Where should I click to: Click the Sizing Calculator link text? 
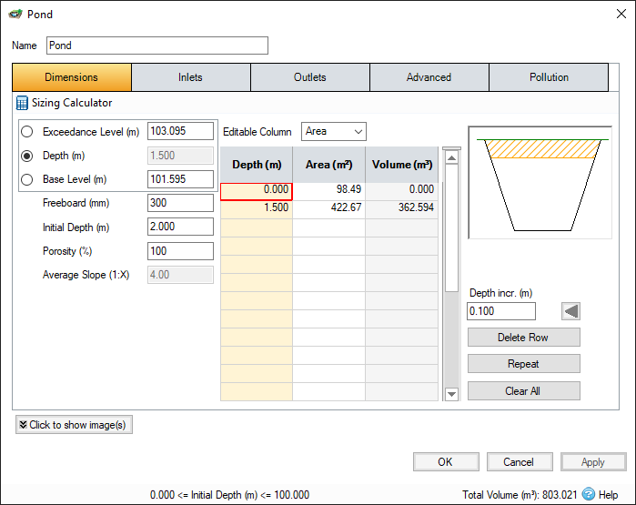point(72,103)
